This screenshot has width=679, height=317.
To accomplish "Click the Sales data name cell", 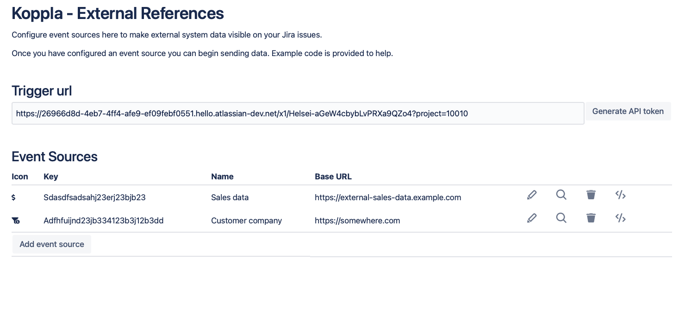I will [230, 197].
